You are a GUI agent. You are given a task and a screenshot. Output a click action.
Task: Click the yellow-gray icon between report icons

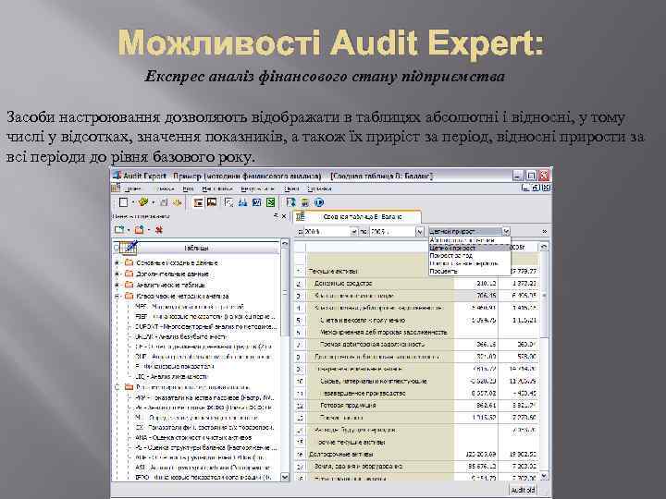click(305, 202)
